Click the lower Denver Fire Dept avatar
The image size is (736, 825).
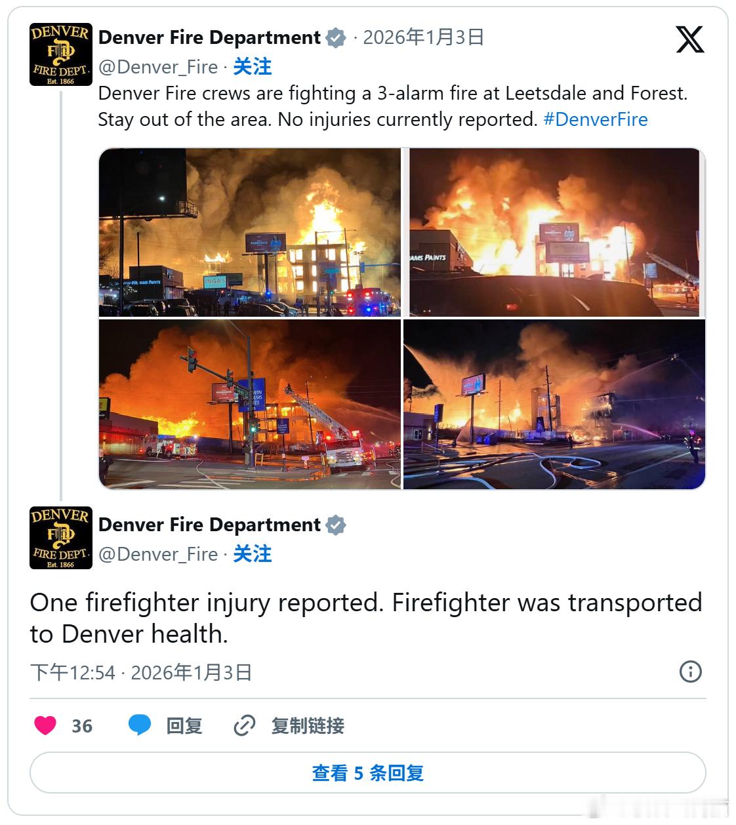pos(61,538)
